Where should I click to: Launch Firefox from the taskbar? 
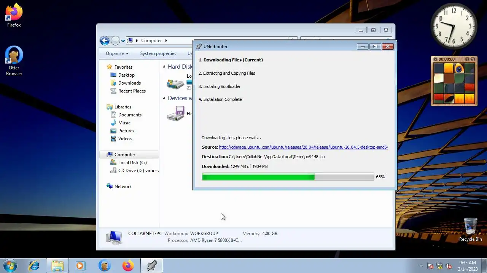click(x=128, y=266)
